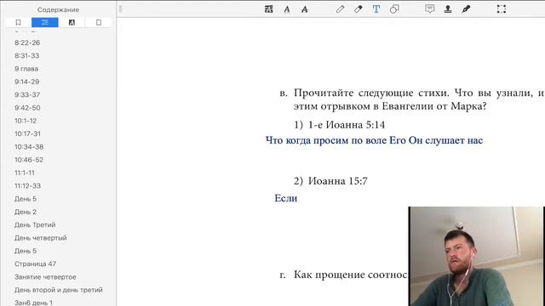This screenshot has width=545, height=306.
Task: Open outline entry 8:22-26
Action: point(27,42)
